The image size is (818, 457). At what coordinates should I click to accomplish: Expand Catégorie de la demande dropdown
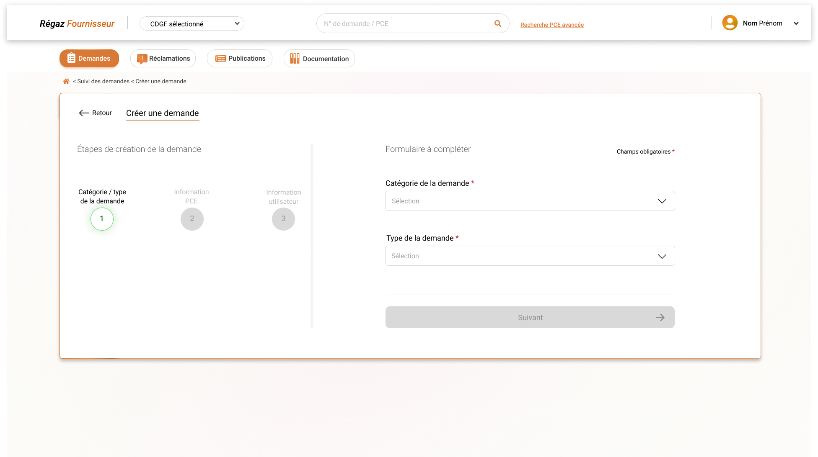click(x=530, y=201)
